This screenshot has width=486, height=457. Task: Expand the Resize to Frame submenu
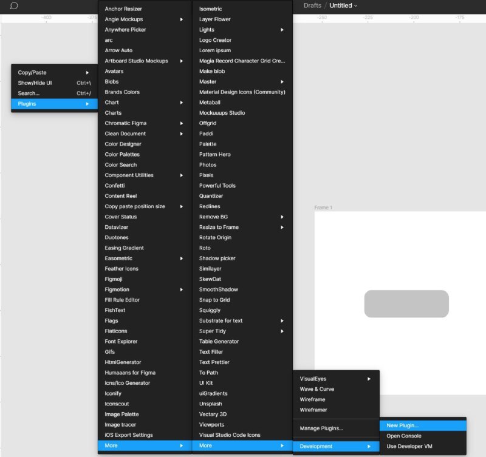pos(242,227)
